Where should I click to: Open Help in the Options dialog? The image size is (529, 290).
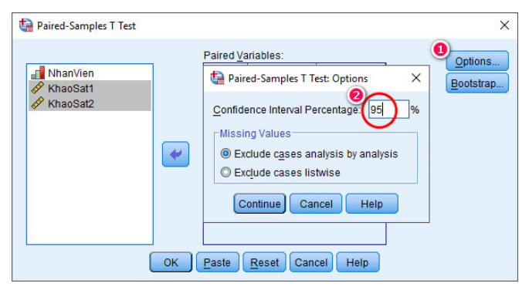tap(371, 204)
